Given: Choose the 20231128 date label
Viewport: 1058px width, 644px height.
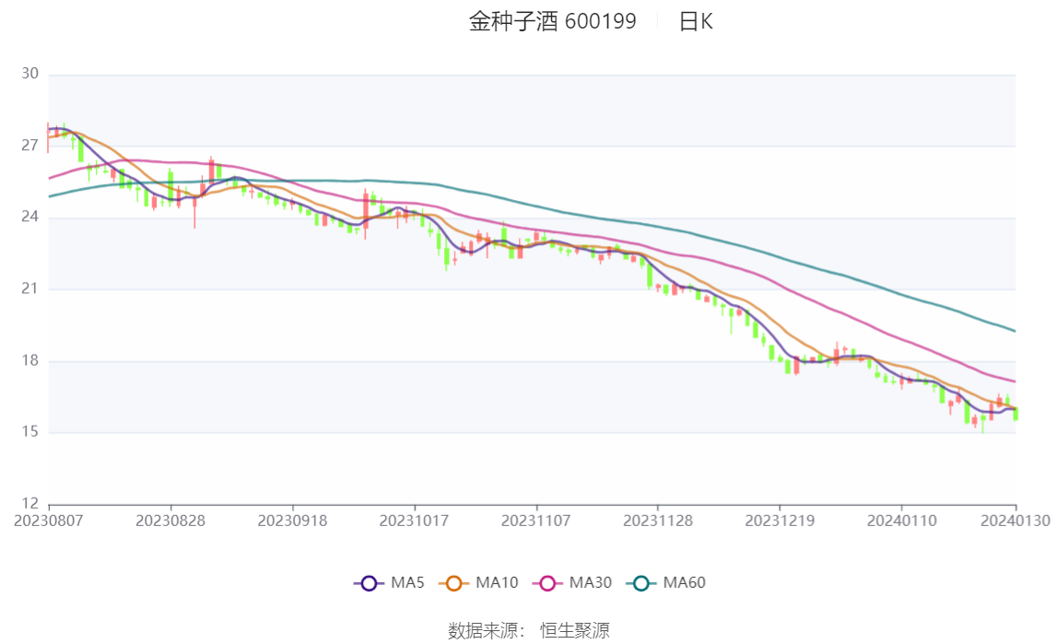Looking at the screenshot, I should (657, 521).
